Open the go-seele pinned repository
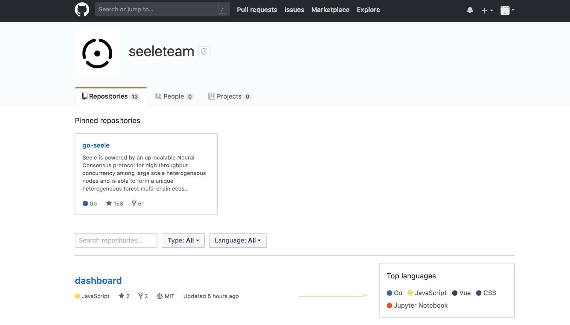This screenshot has height=325, width=570. pyautogui.click(x=96, y=145)
